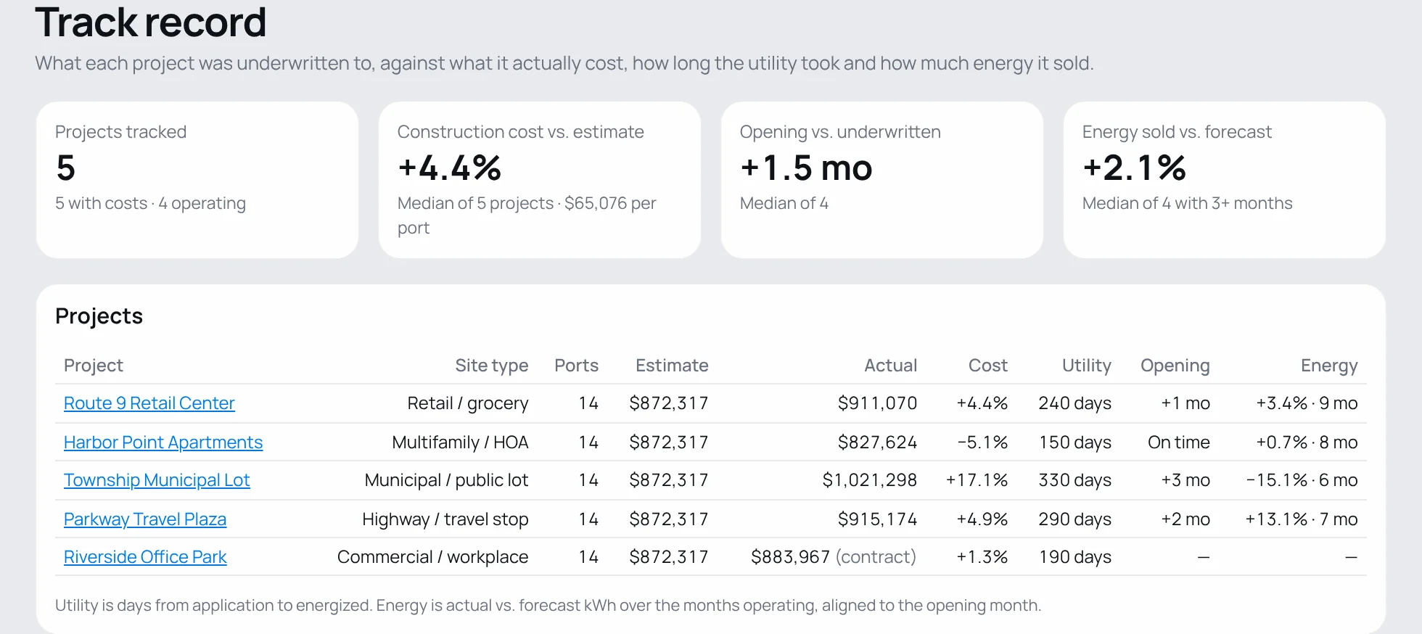Open the Harbor Point Apartments link
Screen dimensions: 1422x634
163,442
